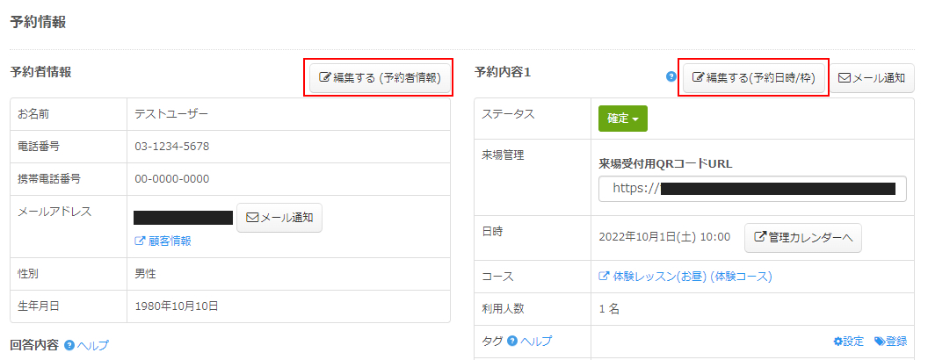Open the 確定 status dropdown
The image size is (928, 360).
(622, 119)
